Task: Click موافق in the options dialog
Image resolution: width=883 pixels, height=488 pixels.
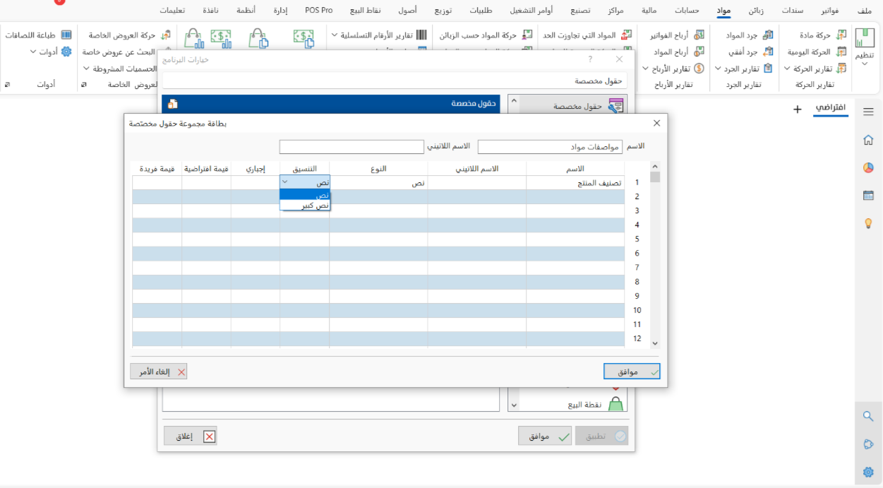Action: pyautogui.click(x=545, y=436)
